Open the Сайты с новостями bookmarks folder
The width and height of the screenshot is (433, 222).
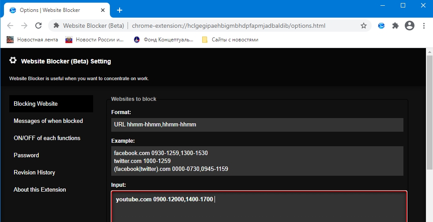230,40
